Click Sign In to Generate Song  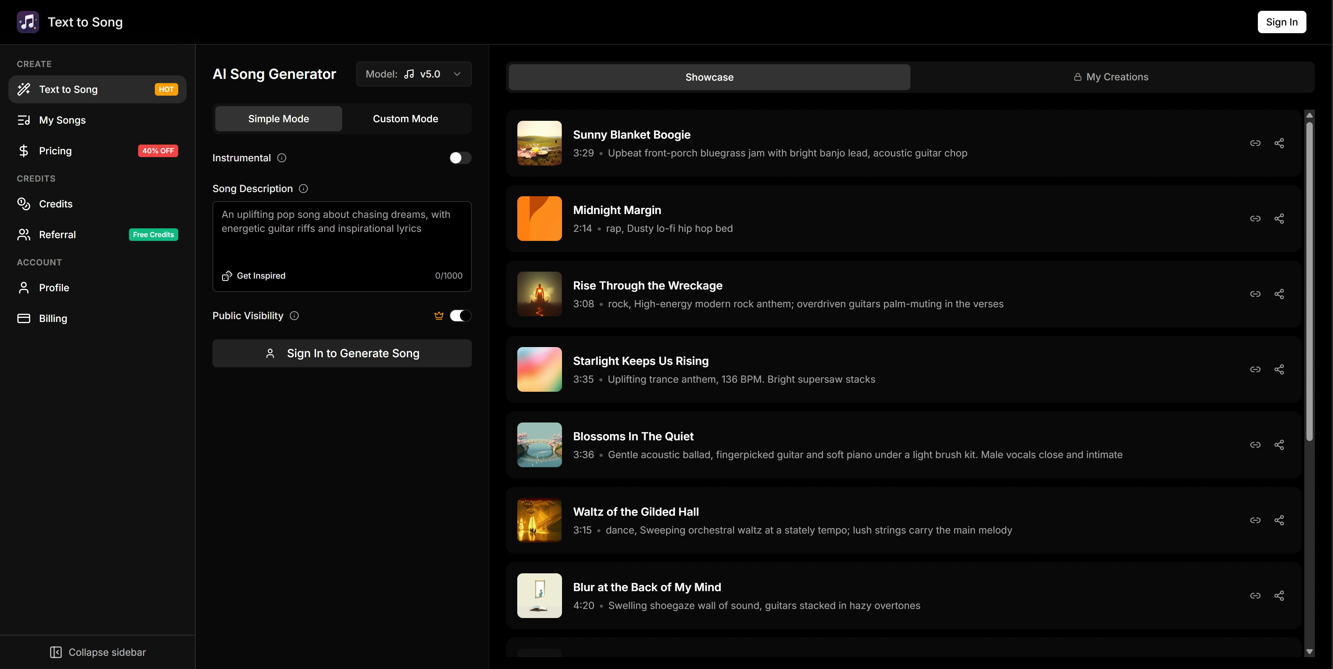(341, 353)
